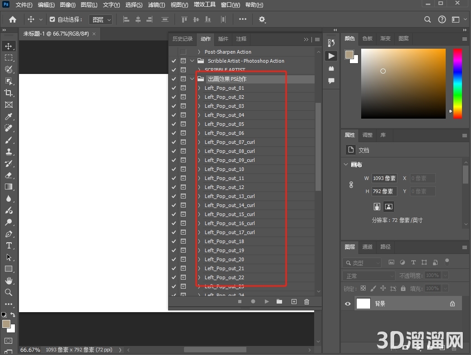
Task: Toggle the 自动选择 checkbox
Action: pyautogui.click(x=52, y=19)
